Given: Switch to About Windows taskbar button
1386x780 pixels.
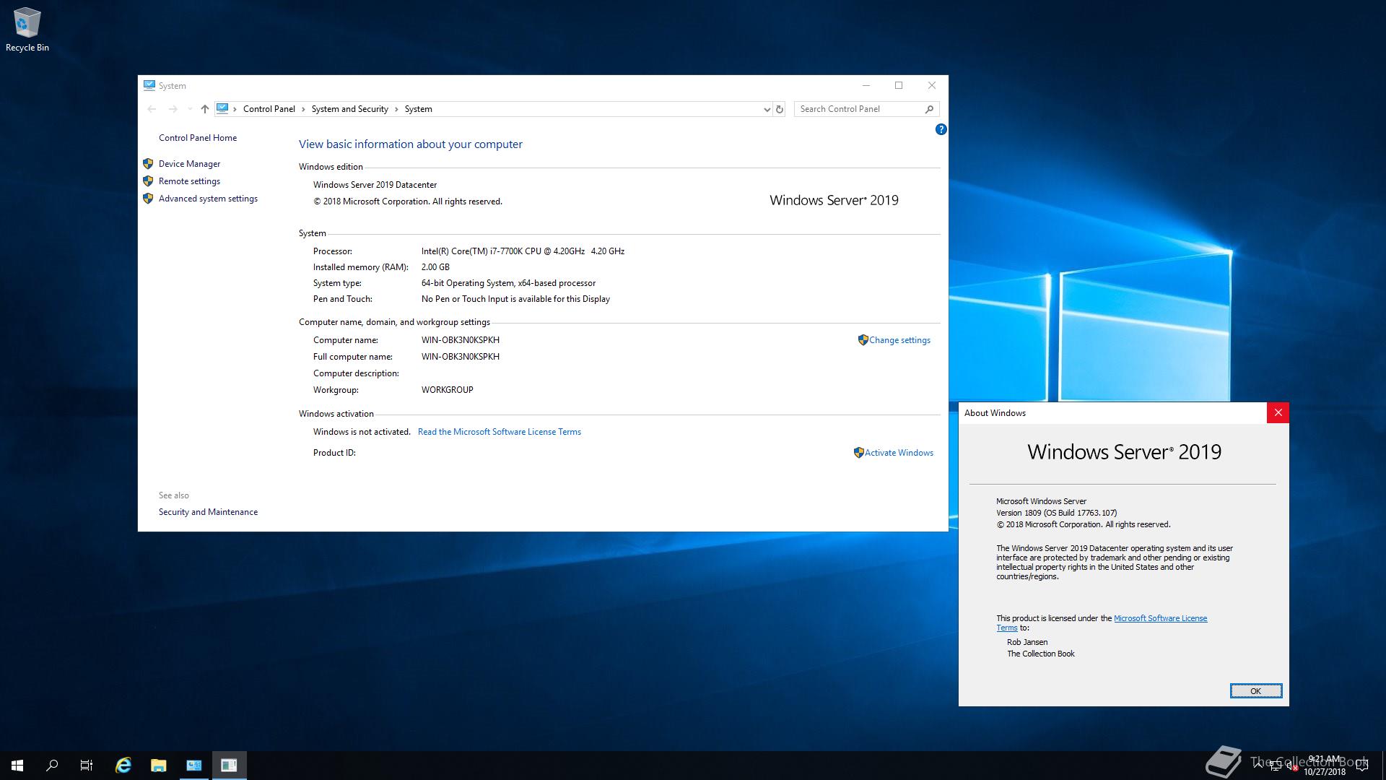Looking at the screenshot, I should pyautogui.click(x=230, y=766).
